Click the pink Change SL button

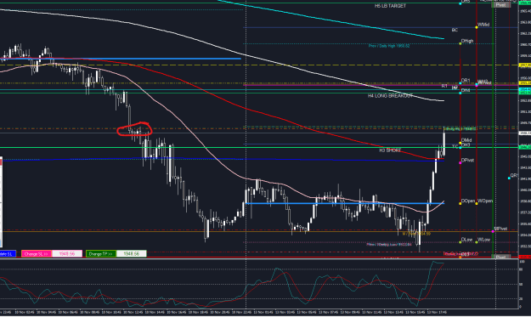pos(37,253)
